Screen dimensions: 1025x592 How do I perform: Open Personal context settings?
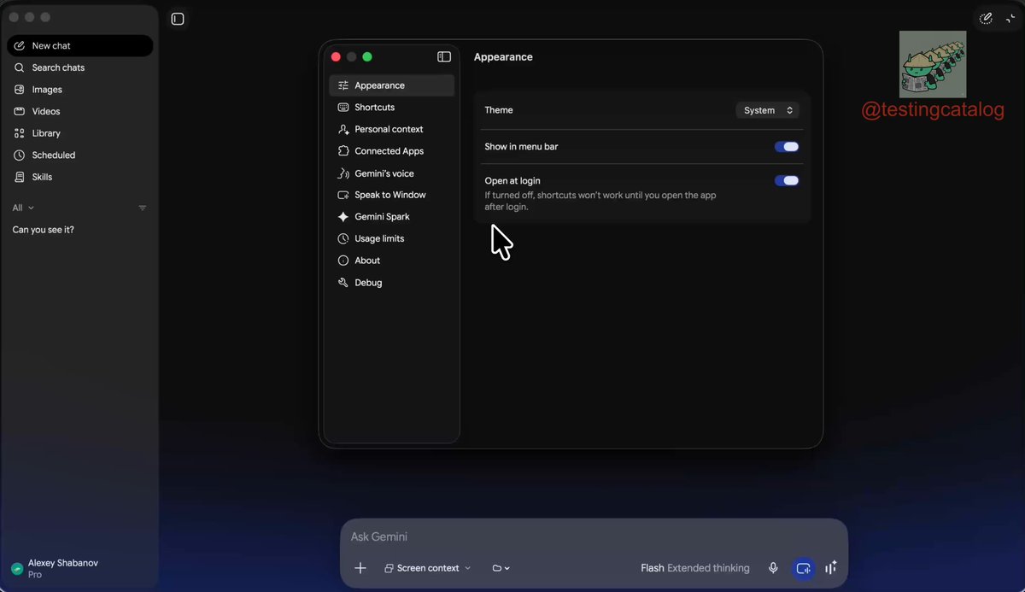tap(391, 129)
